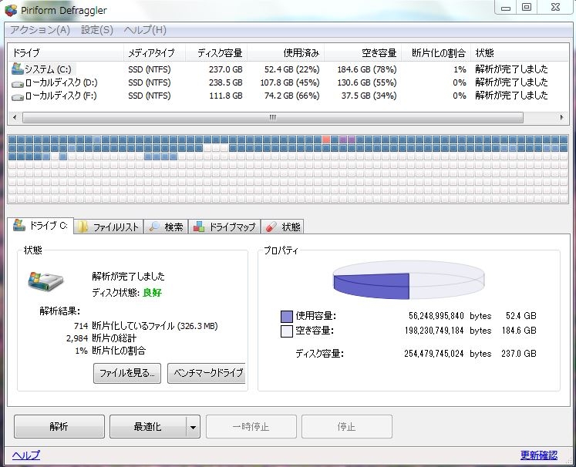Open the 設定(S) menu
The image size is (576, 467).
coord(97,30)
